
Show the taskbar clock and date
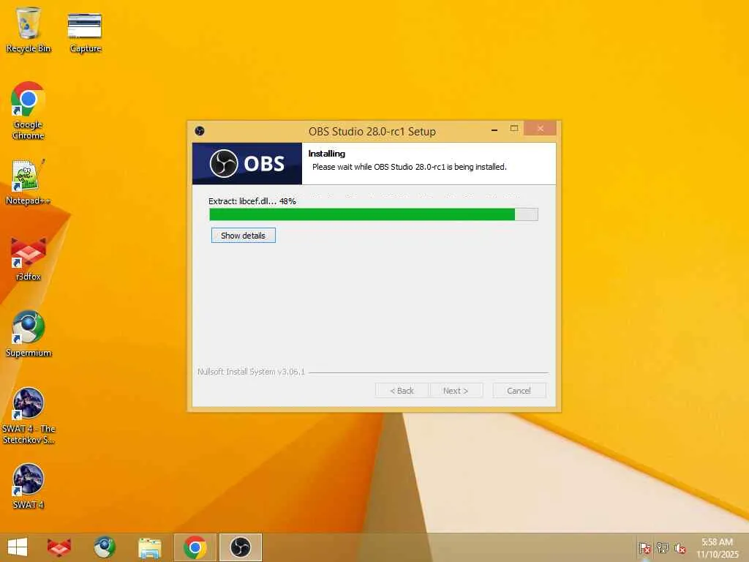[717, 548]
